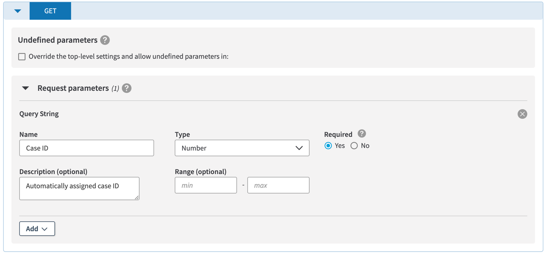This screenshot has height=254, width=546.
Task: Click the Query String section label
Action: (39, 114)
